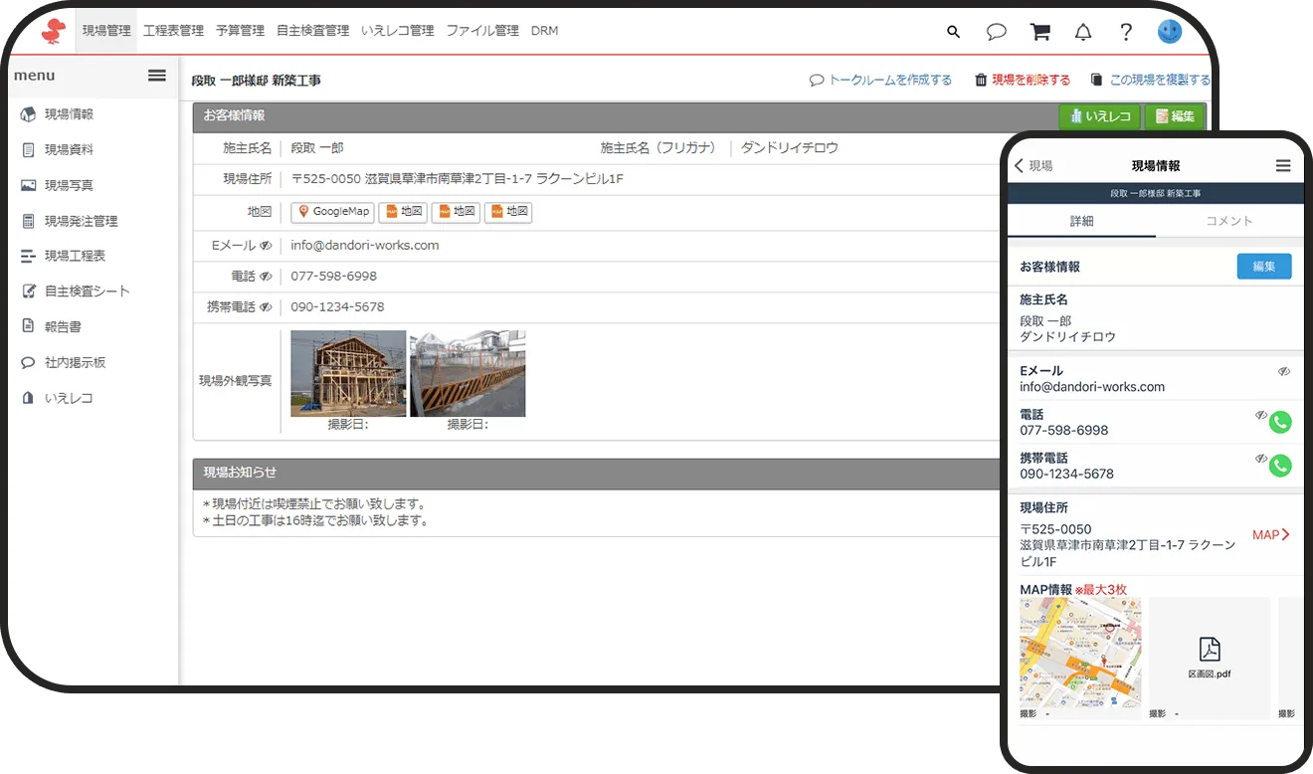The height and width of the screenshot is (774, 1313).
Task: Toggle Eメール visibility eye in desktop view
Action: (266, 246)
